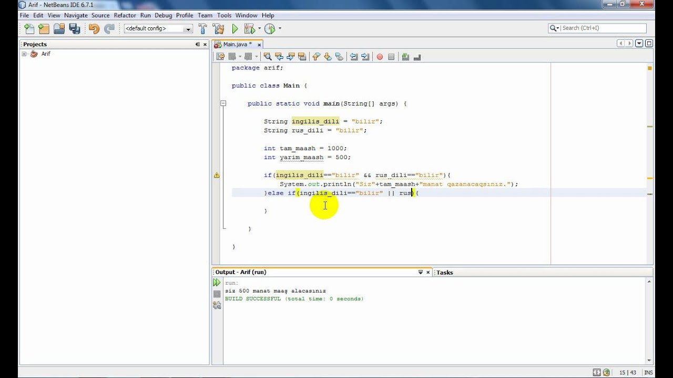Click the status bar notification icon

pos(606,372)
